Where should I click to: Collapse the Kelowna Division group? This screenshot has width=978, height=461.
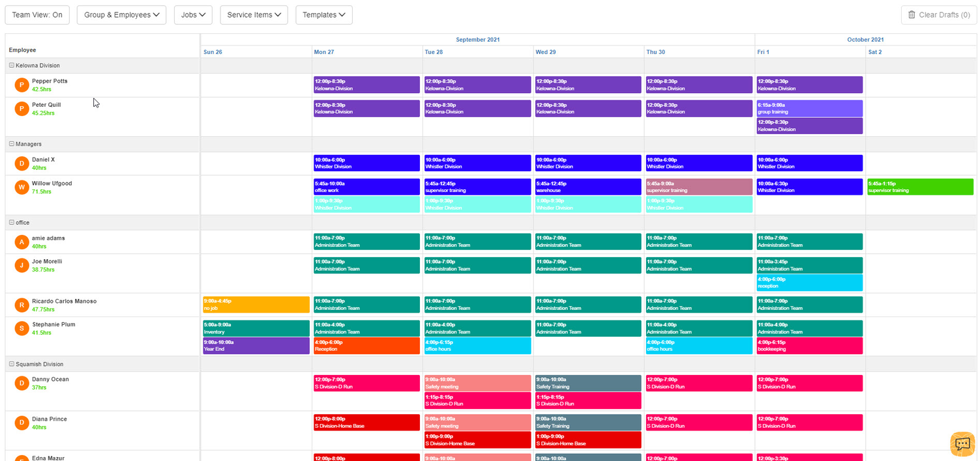point(11,66)
